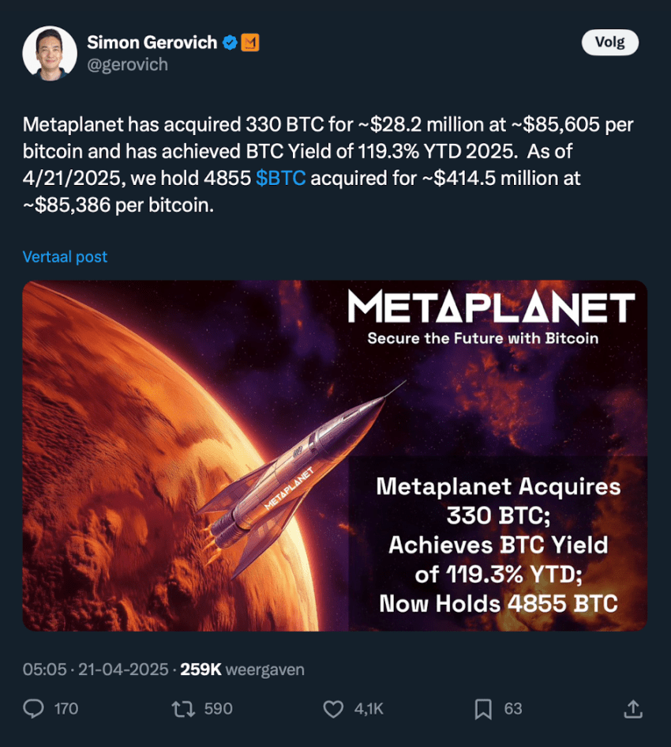
Task: Click the 05:05 · 21-04-2025 timestamp
Action: [96, 669]
